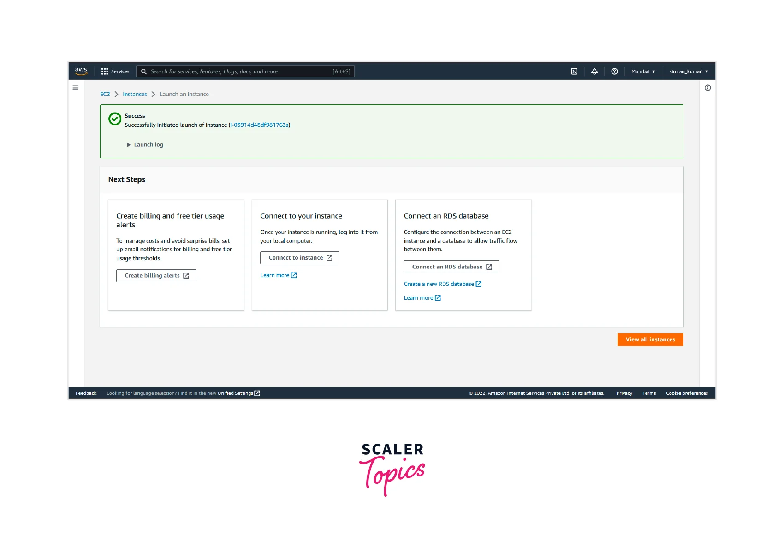784x541 pixels.
Task: Open the CloudShell terminal icon
Action: [x=574, y=71]
